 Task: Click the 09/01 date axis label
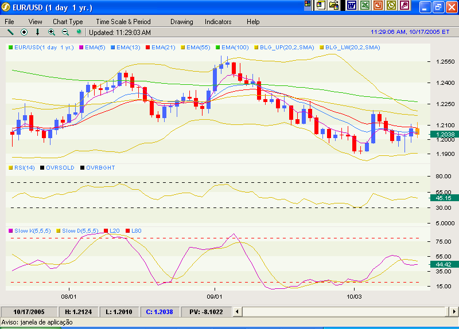214,296
